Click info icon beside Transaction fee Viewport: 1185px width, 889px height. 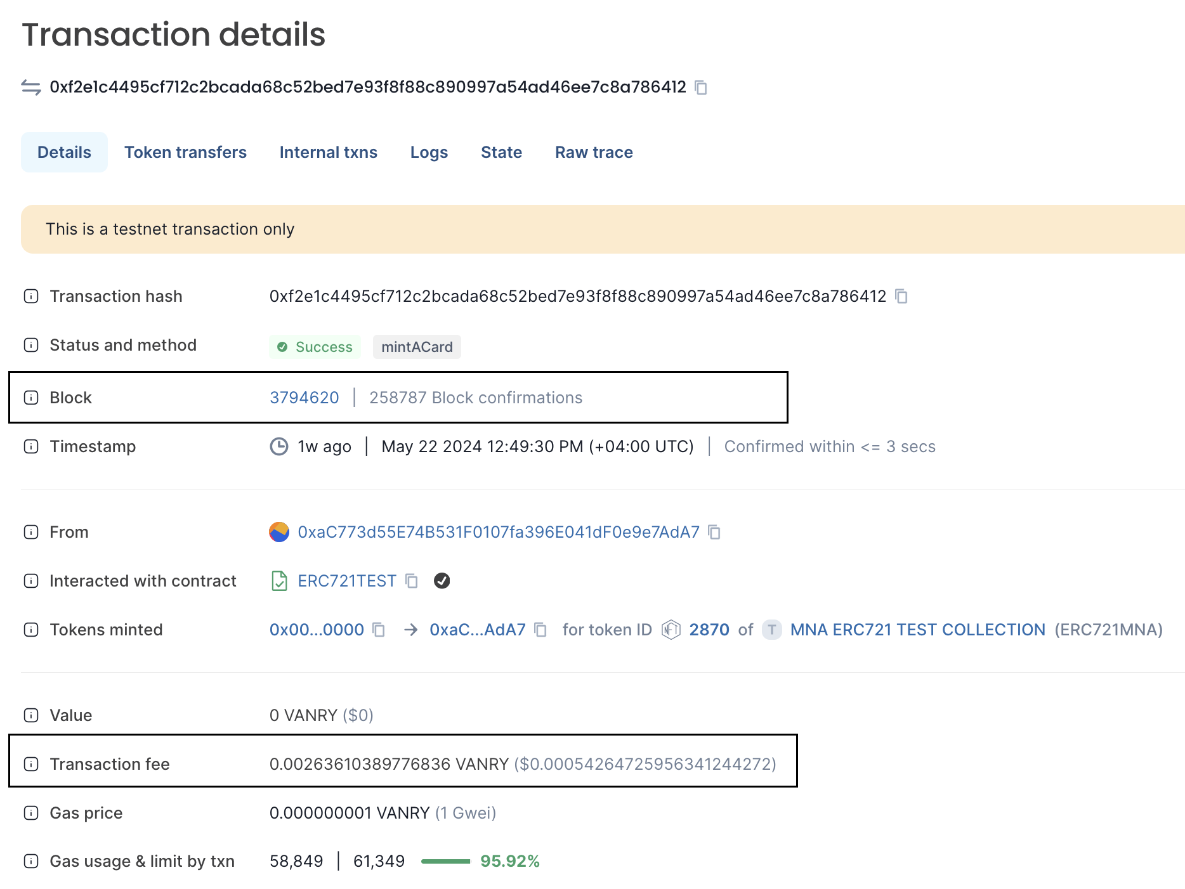click(x=31, y=764)
